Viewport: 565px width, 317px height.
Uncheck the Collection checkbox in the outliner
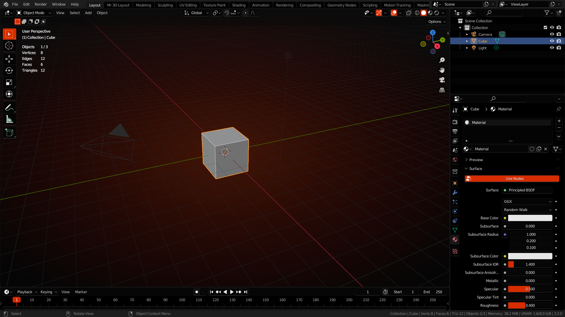tap(545, 27)
